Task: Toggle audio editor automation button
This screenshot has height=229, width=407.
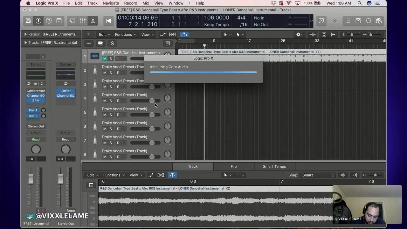Action: point(151,175)
